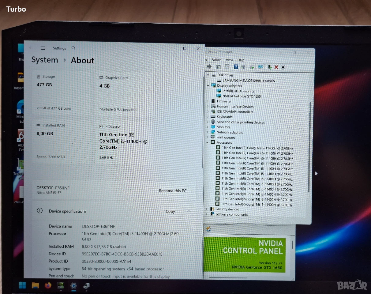Image resolution: width=371 pixels, height=294 pixels.
Task: Open the Windows Start button
Action: (x=22, y=285)
